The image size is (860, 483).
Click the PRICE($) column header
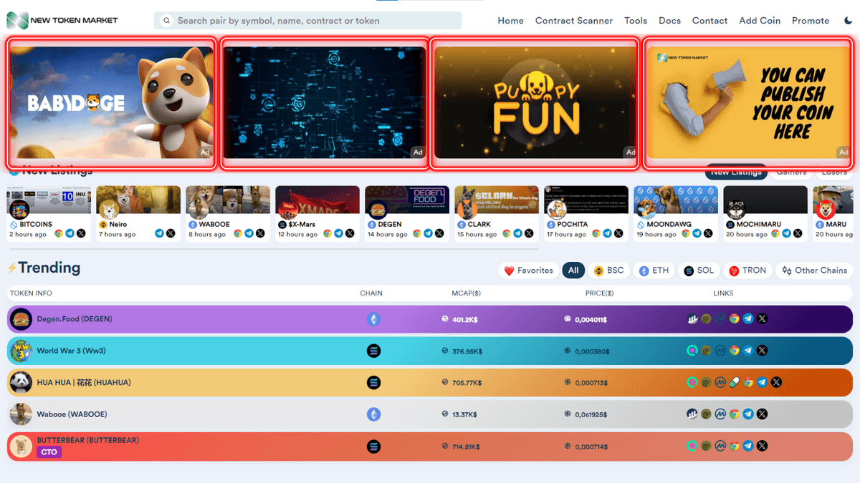(x=600, y=293)
